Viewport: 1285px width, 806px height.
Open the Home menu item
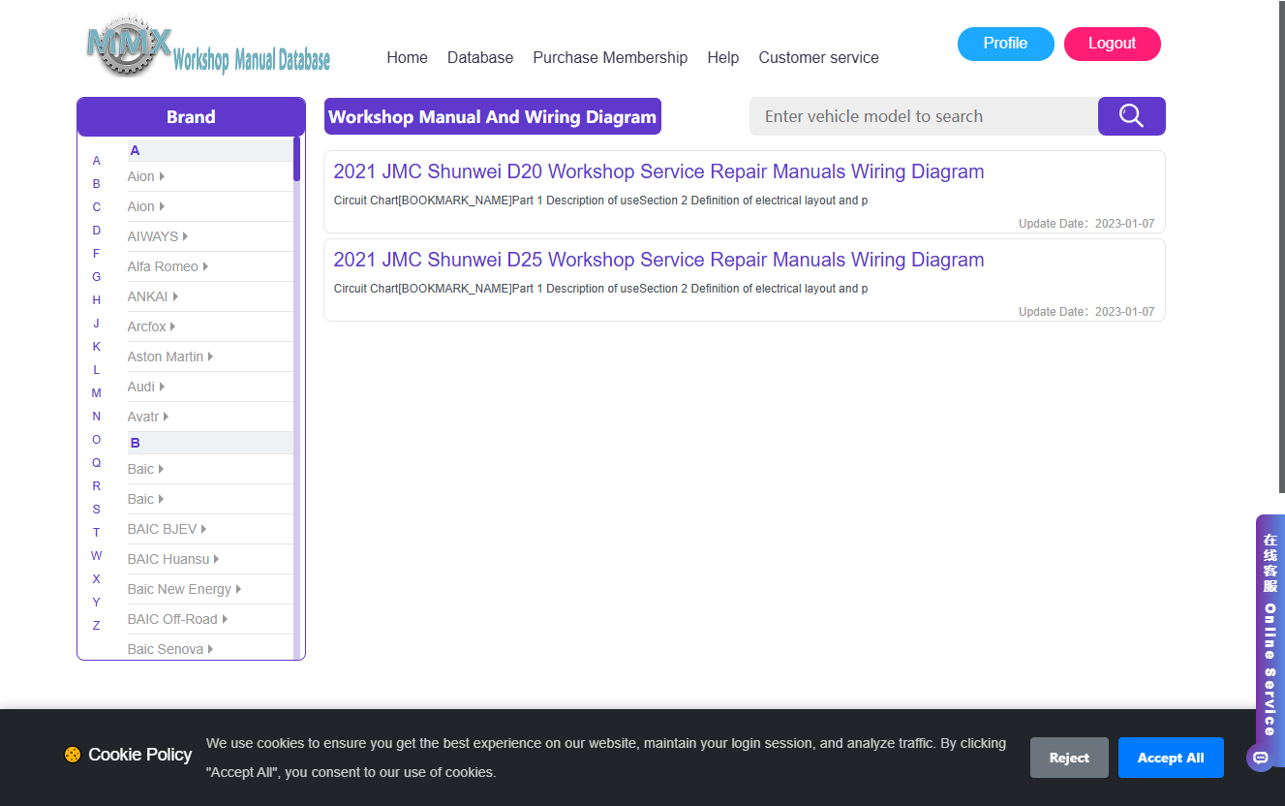click(x=407, y=57)
